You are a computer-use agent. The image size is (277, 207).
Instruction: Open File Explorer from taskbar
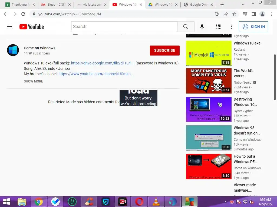point(22,202)
